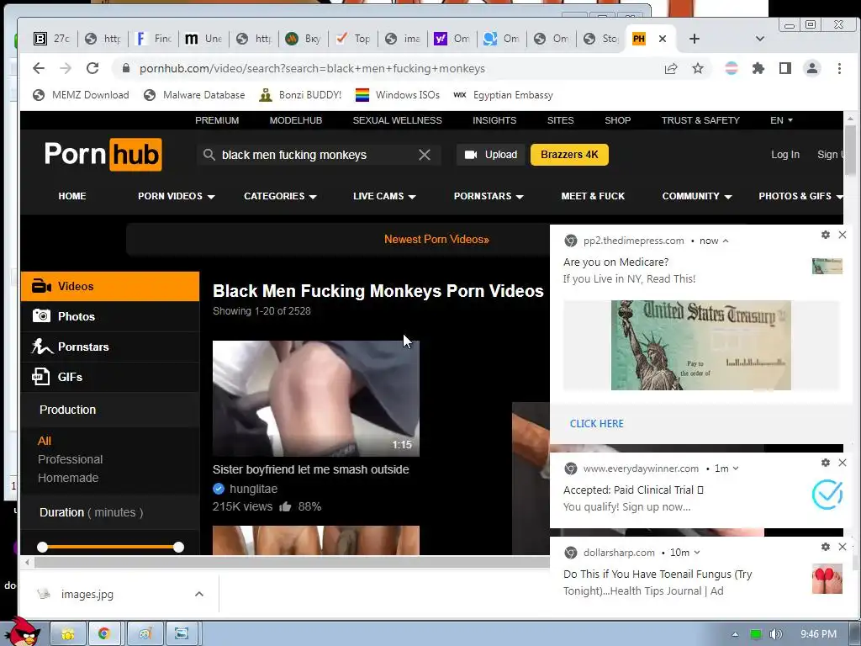Open the Chrome profile avatar

[x=811, y=69]
